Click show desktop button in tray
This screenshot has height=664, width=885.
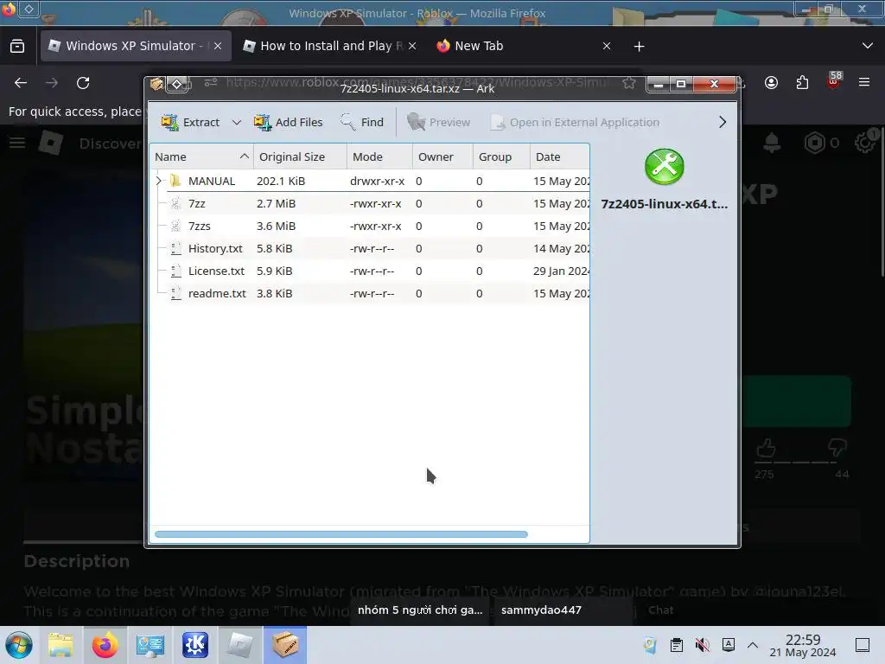pyautogui.click(x=863, y=645)
